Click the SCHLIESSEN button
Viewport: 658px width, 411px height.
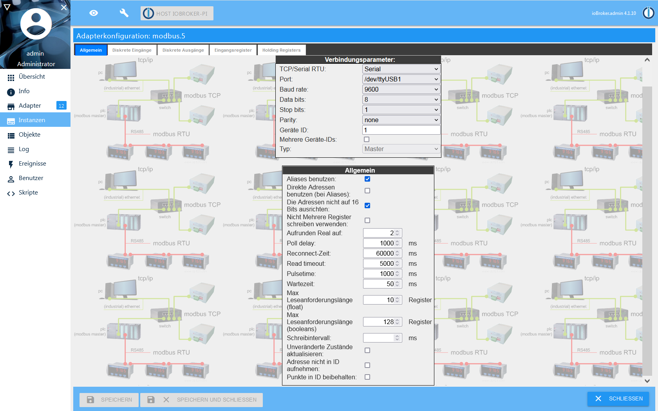click(x=618, y=398)
